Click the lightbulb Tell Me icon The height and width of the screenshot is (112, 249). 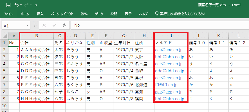point(157,14)
